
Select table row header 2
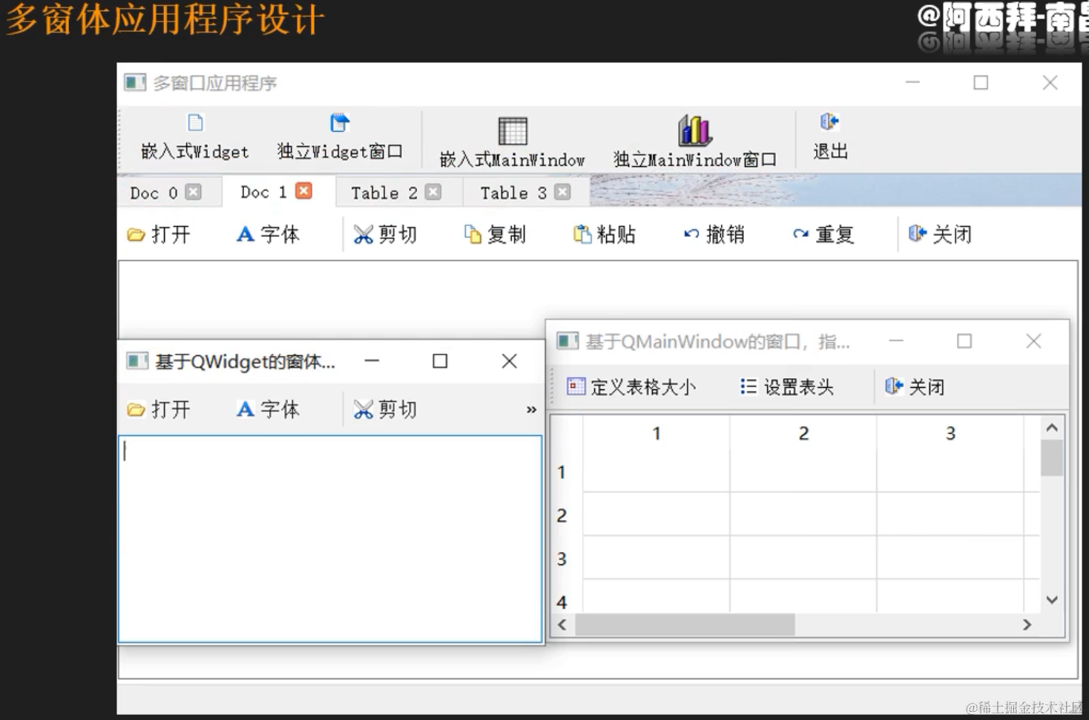point(566,515)
